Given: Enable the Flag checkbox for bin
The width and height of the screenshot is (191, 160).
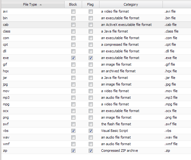Looking at the screenshot, I should pos(91,18).
